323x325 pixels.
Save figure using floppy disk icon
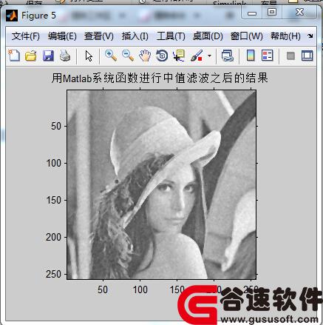(x=48, y=56)
